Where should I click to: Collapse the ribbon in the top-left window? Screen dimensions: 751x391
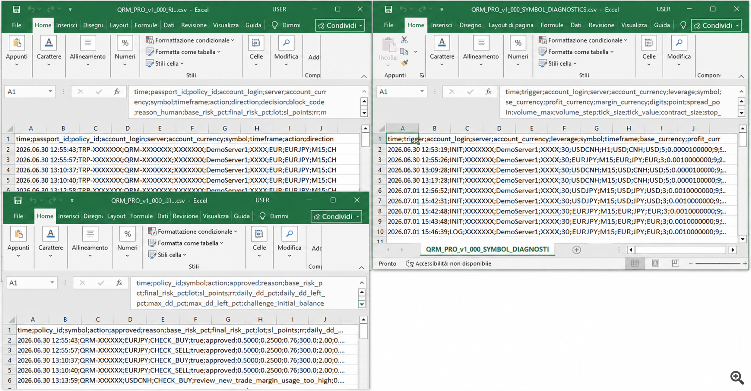pyautogui.click(x=364, y=76)
